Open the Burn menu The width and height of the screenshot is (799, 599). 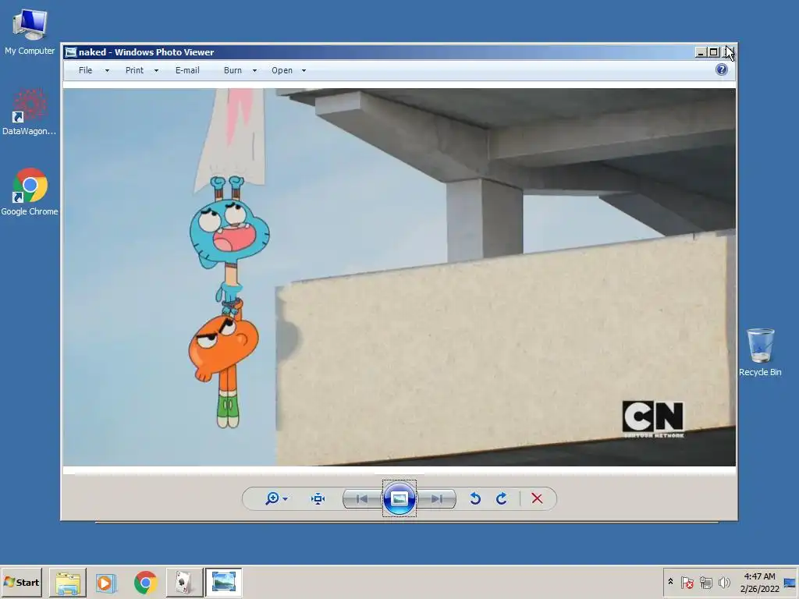click(x=233, y=70)
